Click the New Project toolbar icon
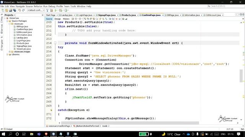This screenshot has height=137, width=245. coord(7,10)
